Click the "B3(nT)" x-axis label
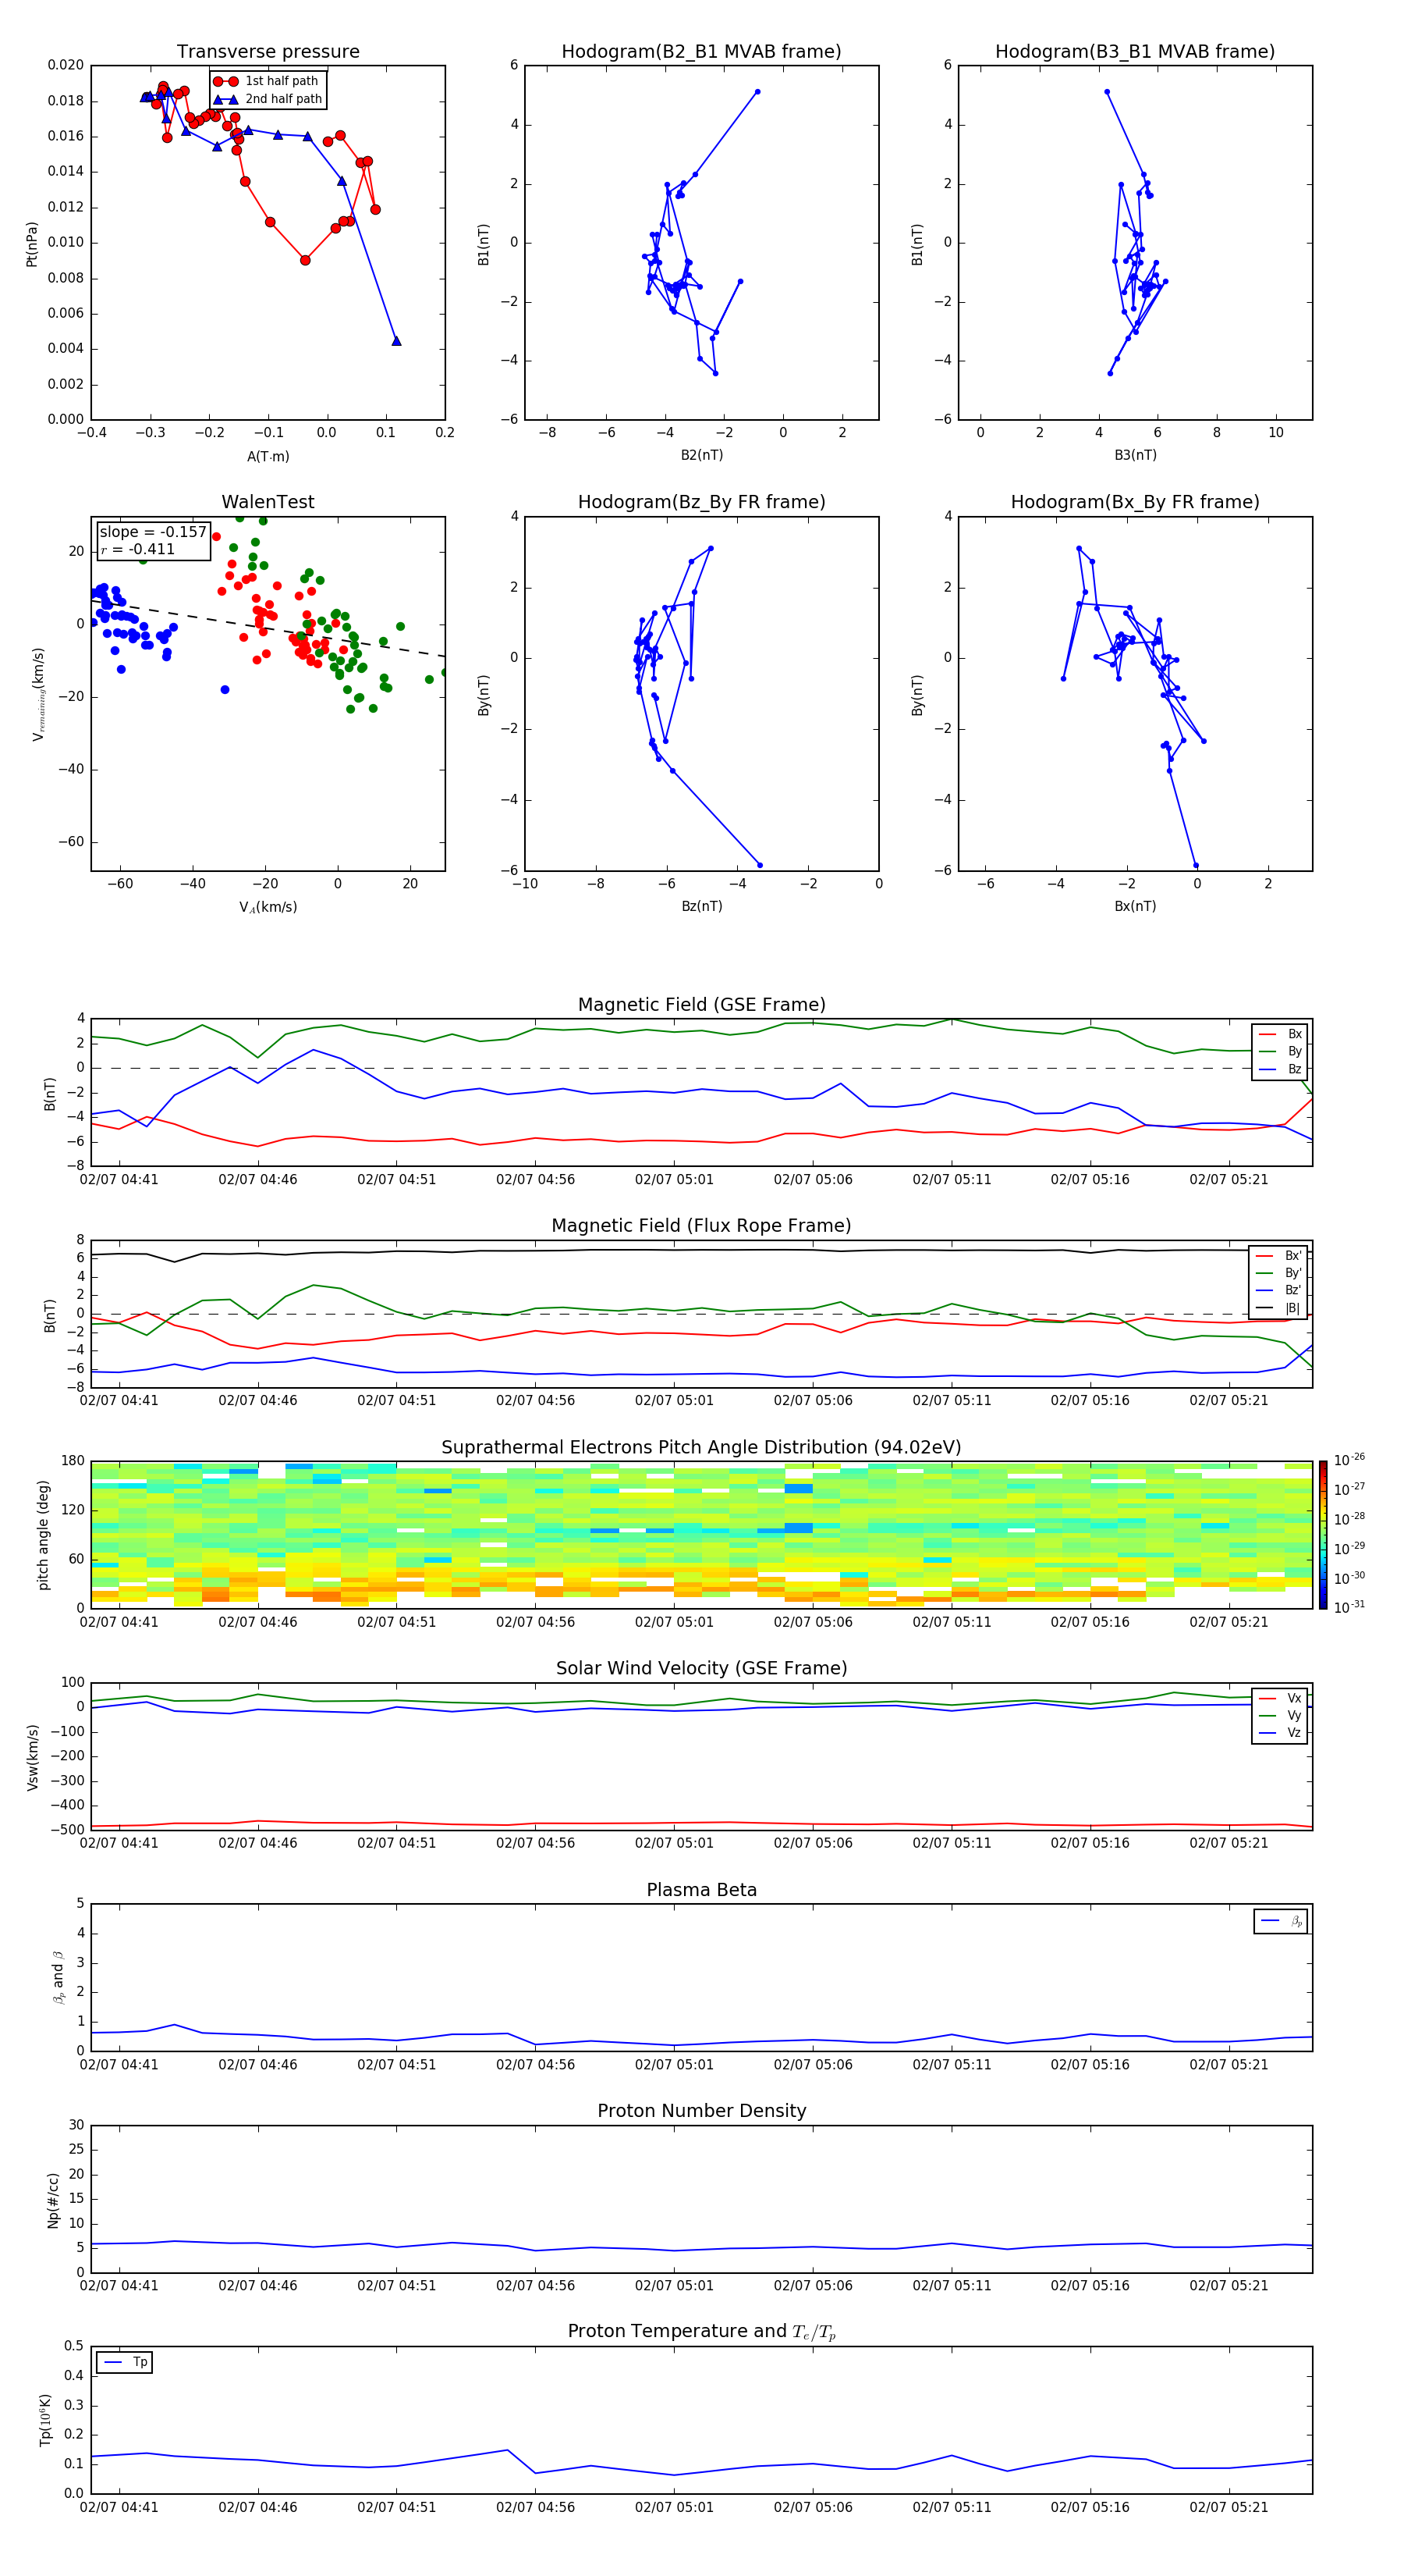 [1135, 455]
